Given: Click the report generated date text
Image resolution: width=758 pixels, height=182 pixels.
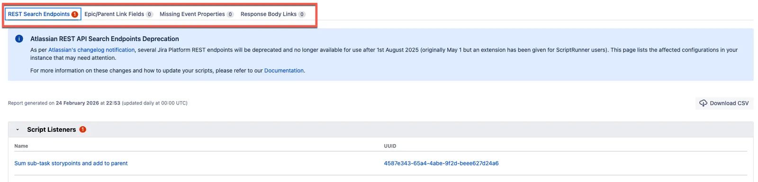Looking at the screenshot, I should pyautogui.click(x=98, y=103).
